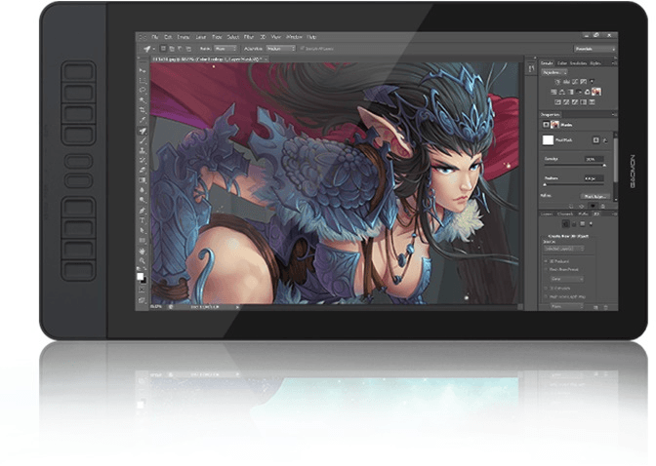Screen dimensions: 656x466
Task: Select the Move tool in the toolbox
Action: [143, 70]
